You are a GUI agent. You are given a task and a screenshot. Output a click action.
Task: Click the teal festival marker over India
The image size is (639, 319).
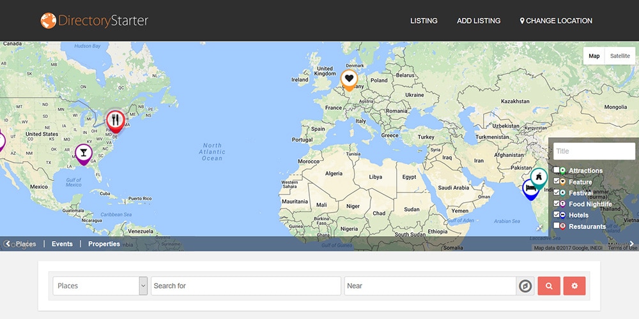point(539,177)
